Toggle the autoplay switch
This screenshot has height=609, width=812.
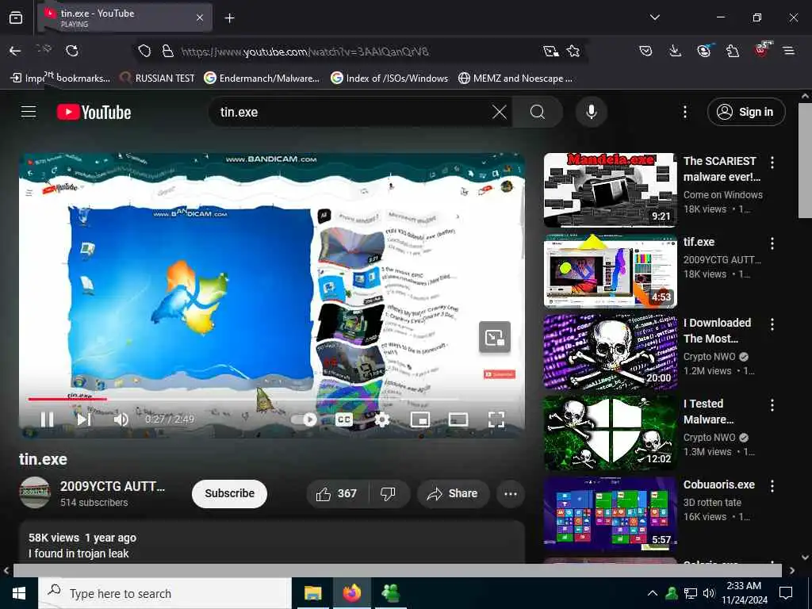304,419
